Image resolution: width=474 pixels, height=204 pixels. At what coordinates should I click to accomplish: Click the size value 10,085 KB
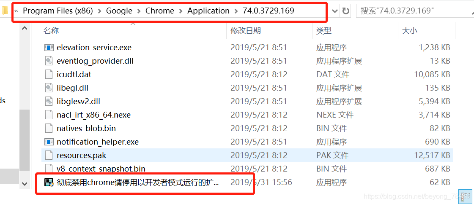pyautogui.click(x=432, y=74)
